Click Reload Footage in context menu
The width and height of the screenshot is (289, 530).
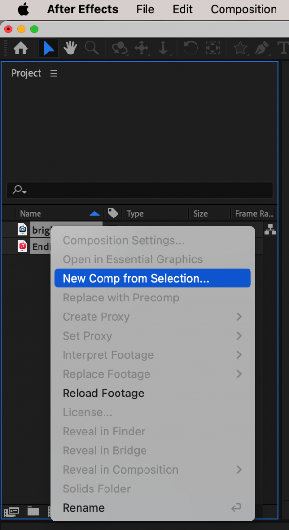(103, 393)
